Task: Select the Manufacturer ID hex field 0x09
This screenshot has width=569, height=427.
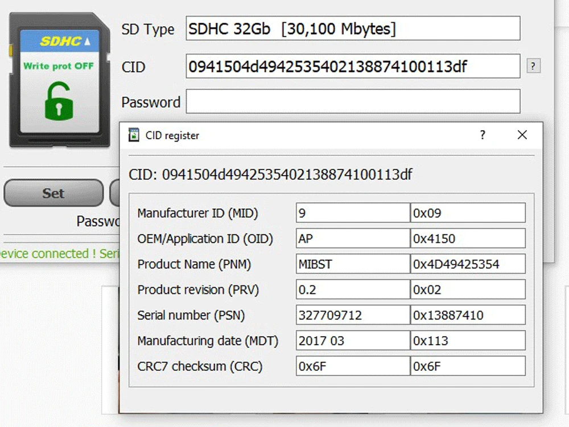Action: click(467, 213)
